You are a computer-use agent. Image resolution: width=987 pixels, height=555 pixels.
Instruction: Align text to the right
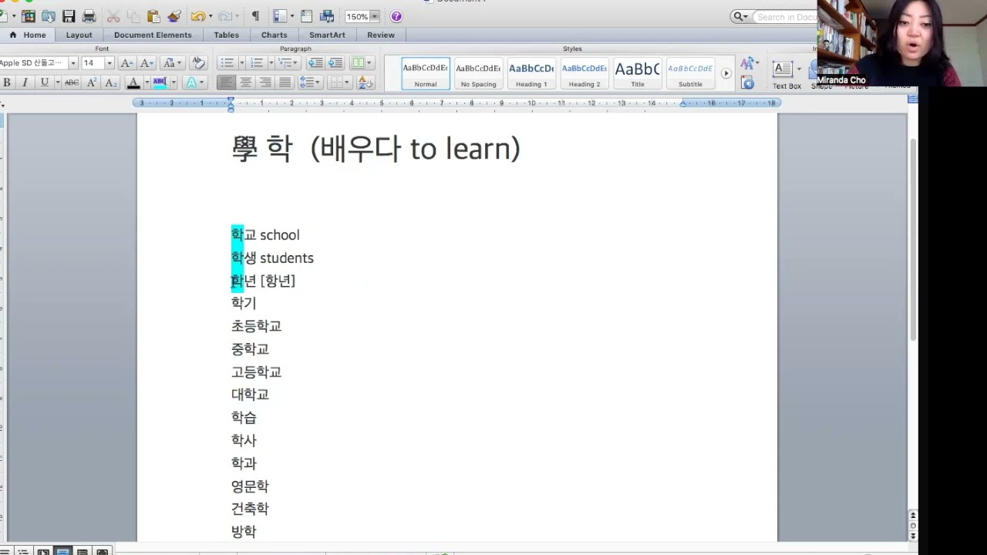point(265,82)
